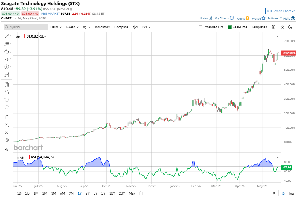Viewport: 305px width, 201px height.
Task: Open the Notes editor
Action: 206,18
